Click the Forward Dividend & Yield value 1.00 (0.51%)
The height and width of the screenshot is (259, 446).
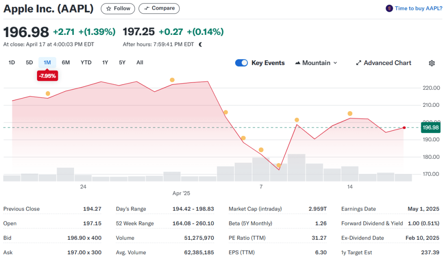(423, 223)
